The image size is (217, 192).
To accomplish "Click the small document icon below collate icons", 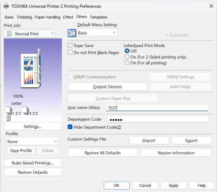I will 8,118.
